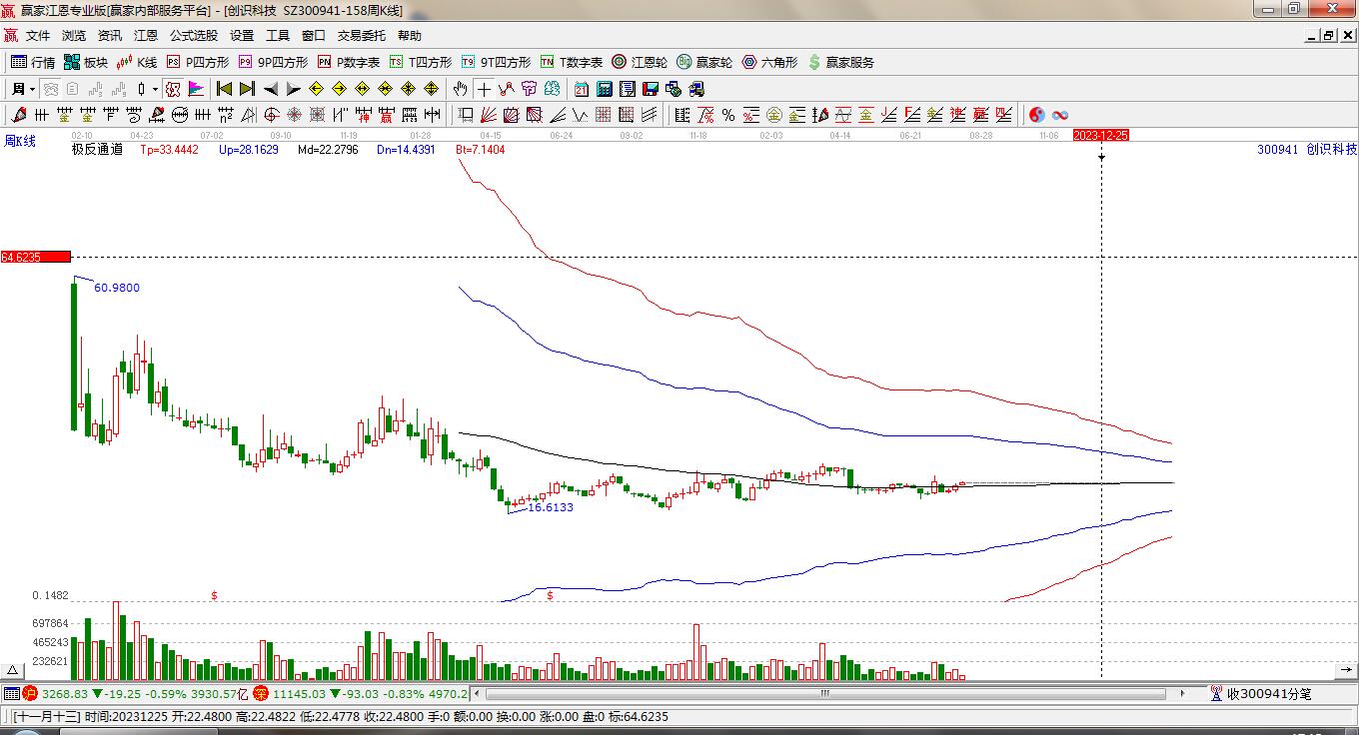Select the hand pan tool

(460, 89)
